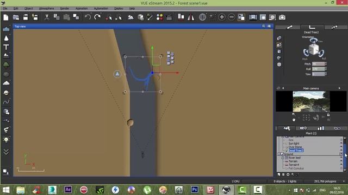Viewport: 348px width, 195px height.
Task: Save the scene with the disk icon
Action: coord(26,17)
